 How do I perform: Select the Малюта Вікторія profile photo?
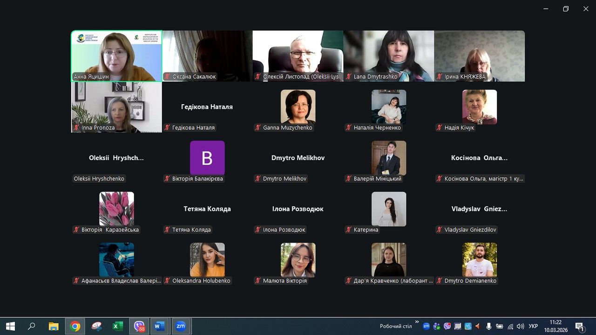tap(298, 260)
